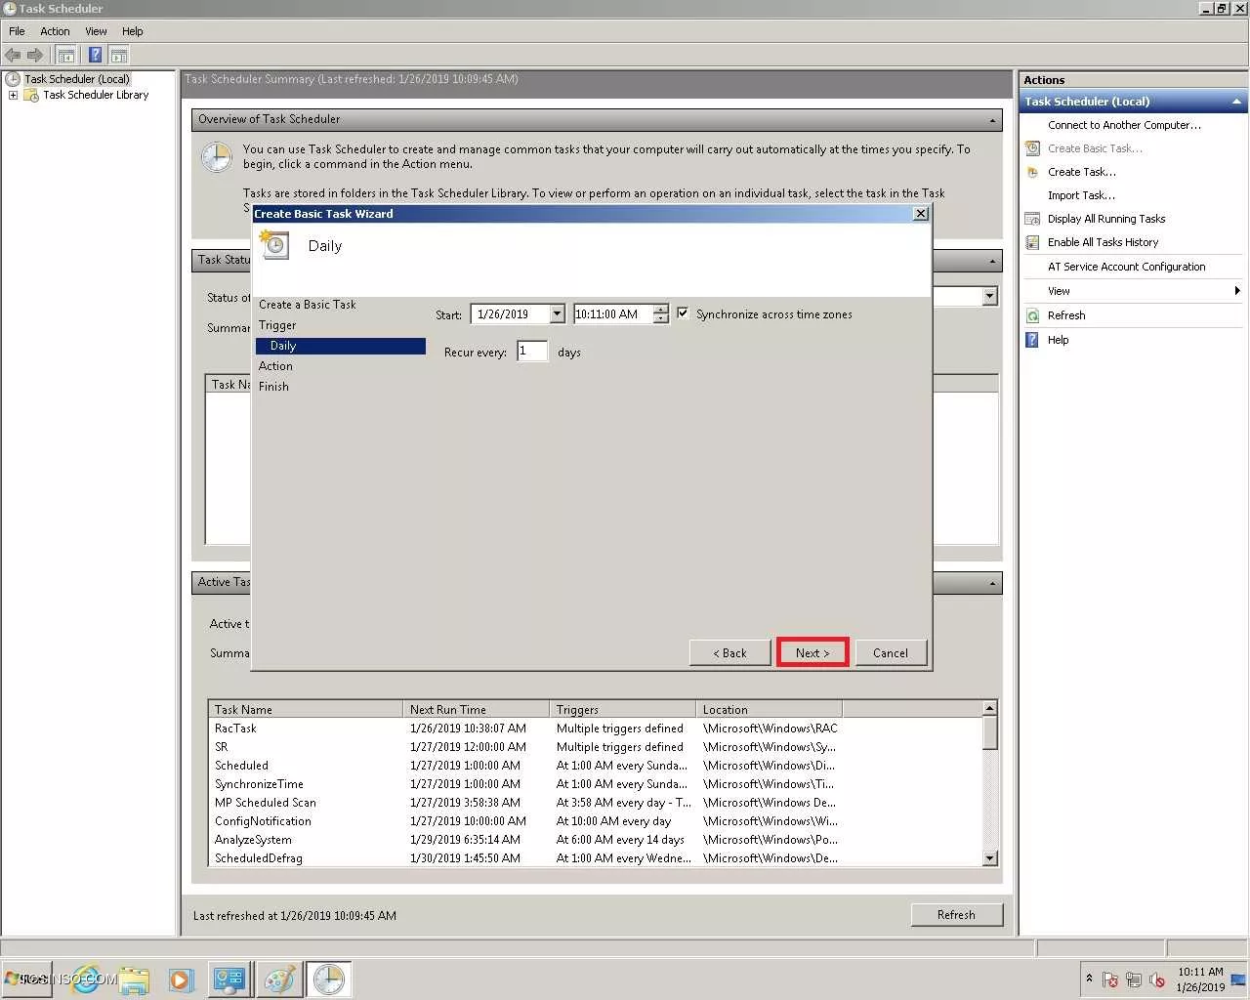Click the Action Center flag tray icon

(1110, 979)
